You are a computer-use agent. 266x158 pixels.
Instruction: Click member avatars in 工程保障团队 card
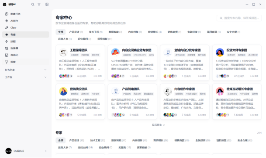(66, 76)
